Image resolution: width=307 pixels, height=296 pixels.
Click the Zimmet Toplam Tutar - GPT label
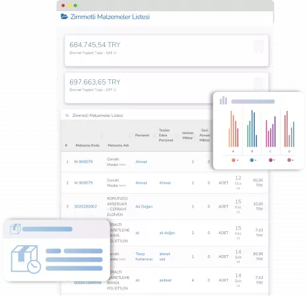pyautogui.click(x=91, y=90)
